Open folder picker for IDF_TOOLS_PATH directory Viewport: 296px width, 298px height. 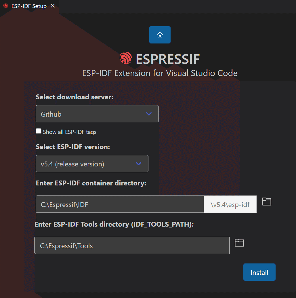[x=239, y=243]
